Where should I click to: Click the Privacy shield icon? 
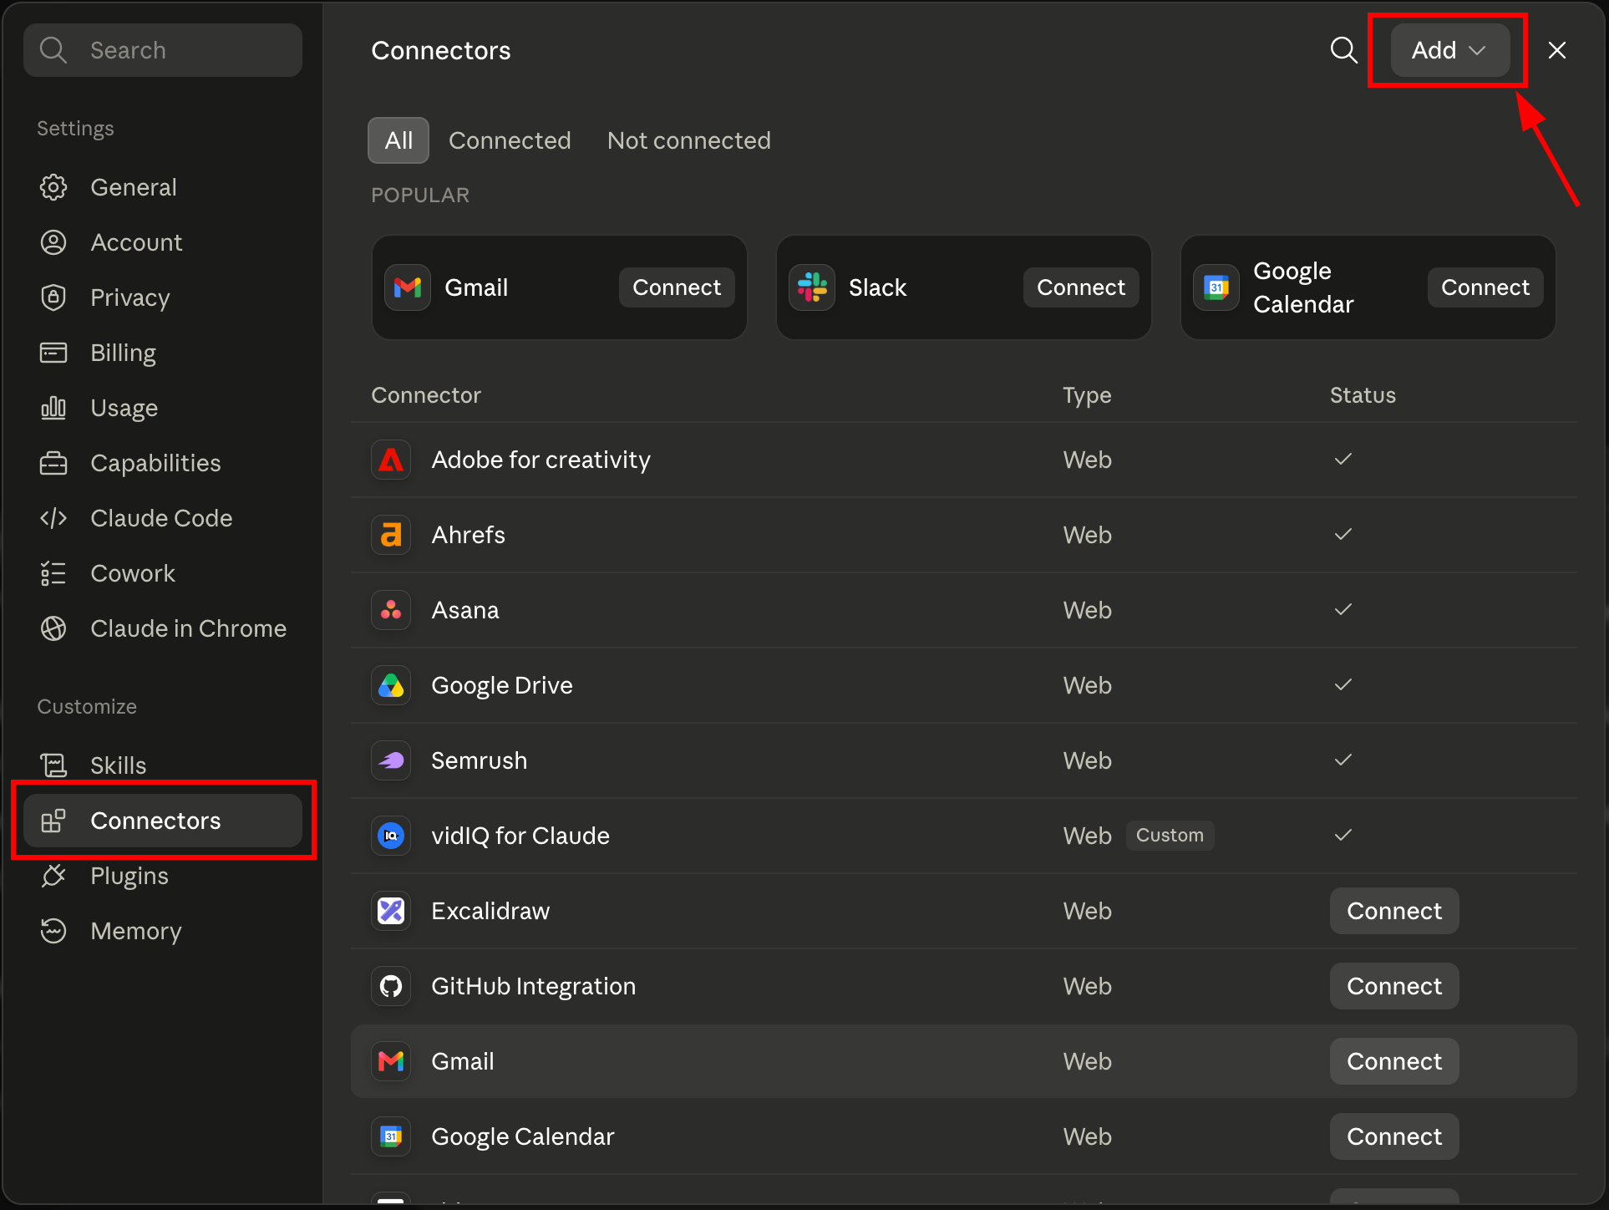point(53,297)
